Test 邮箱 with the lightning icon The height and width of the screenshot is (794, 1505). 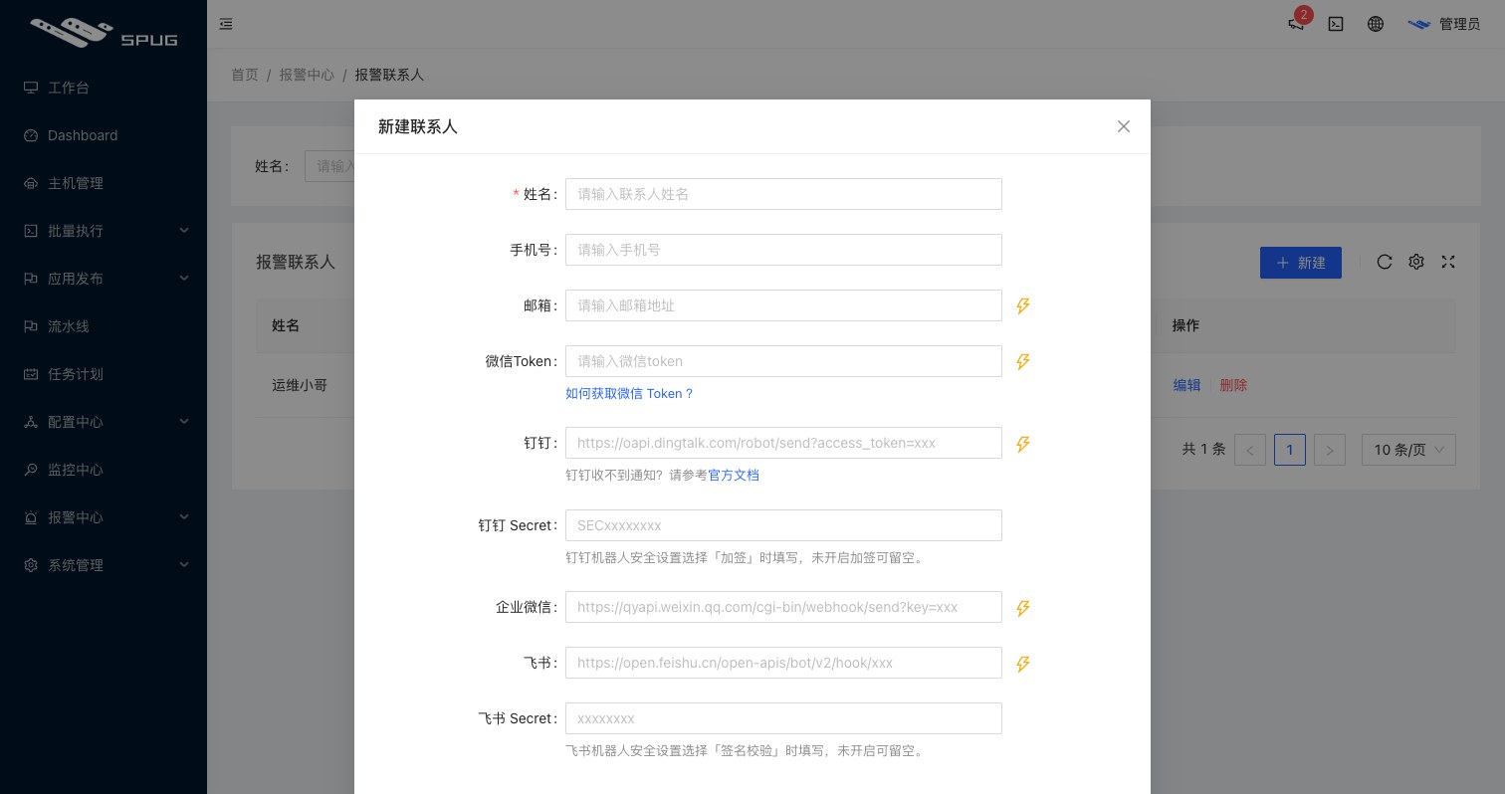point(1022,306)
